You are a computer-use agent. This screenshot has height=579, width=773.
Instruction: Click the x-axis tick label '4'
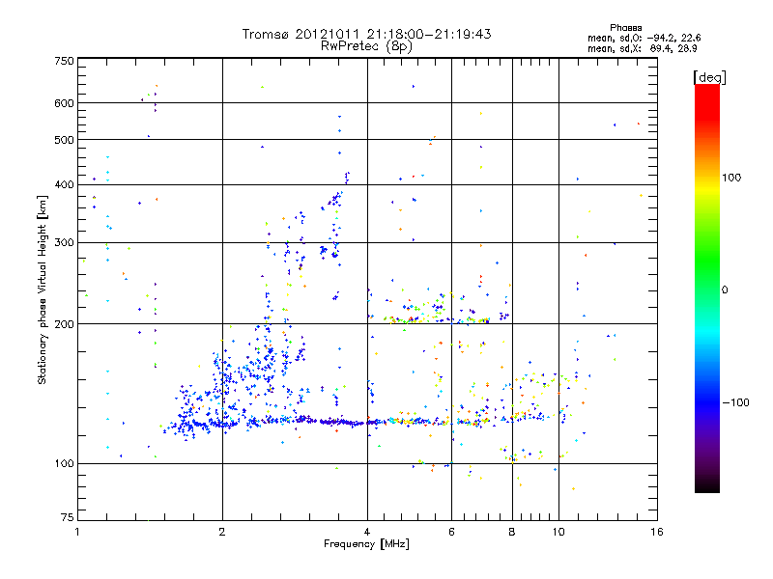click(x=367, y=532)
